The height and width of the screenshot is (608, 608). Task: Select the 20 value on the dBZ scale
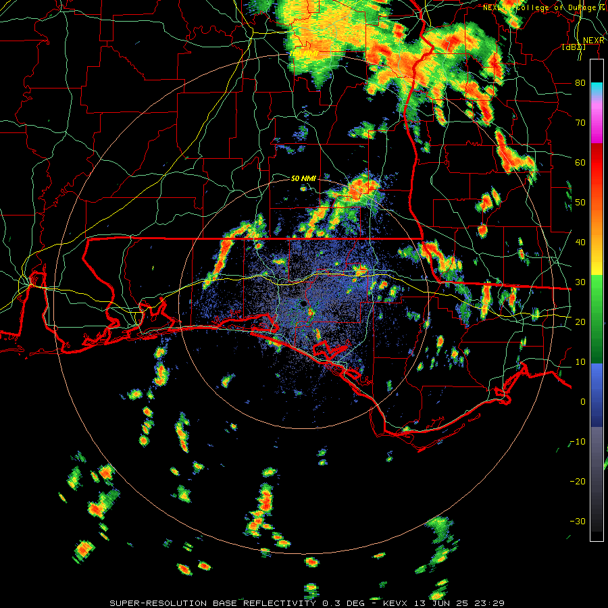tap(580, 322)
